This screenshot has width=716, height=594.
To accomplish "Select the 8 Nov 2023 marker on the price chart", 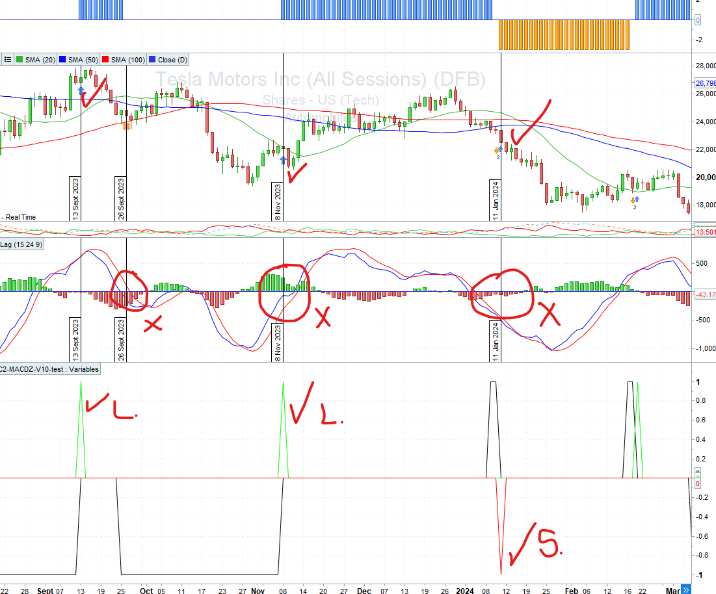I will [x=278, y=201].
